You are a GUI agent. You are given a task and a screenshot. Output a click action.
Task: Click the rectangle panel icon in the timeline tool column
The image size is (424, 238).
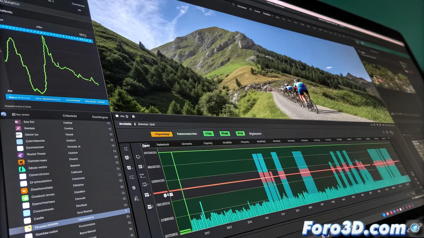132,177
